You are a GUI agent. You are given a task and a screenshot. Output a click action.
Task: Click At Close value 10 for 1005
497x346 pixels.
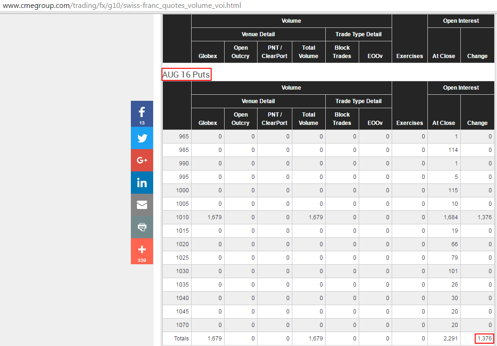tap(454, 204)
